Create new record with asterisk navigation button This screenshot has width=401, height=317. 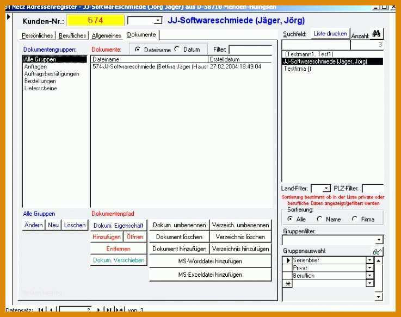(119, 310)
